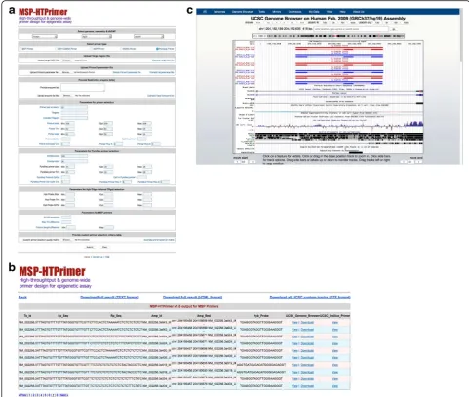The image size is (469, 397).
Task: Click the Back link on results page
Action: (x=22, y=298)
